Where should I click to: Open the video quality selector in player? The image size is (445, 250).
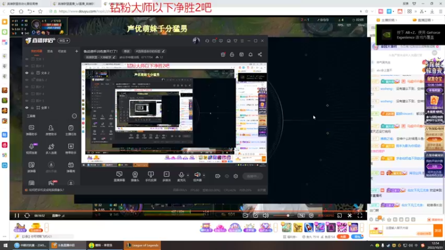[x=326, y=216]
